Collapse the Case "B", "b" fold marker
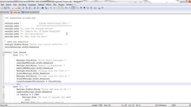Image resolution: width=191 pixels, height=107 pixels. [4, 87]
